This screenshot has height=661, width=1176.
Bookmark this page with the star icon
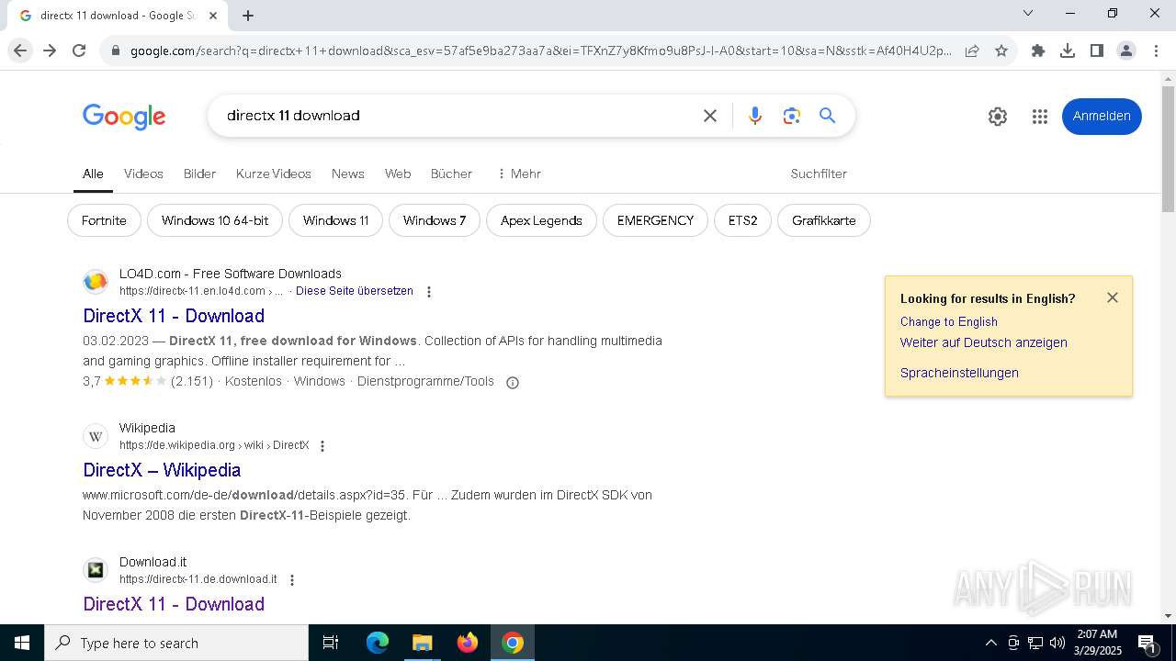coord(1001,50)
